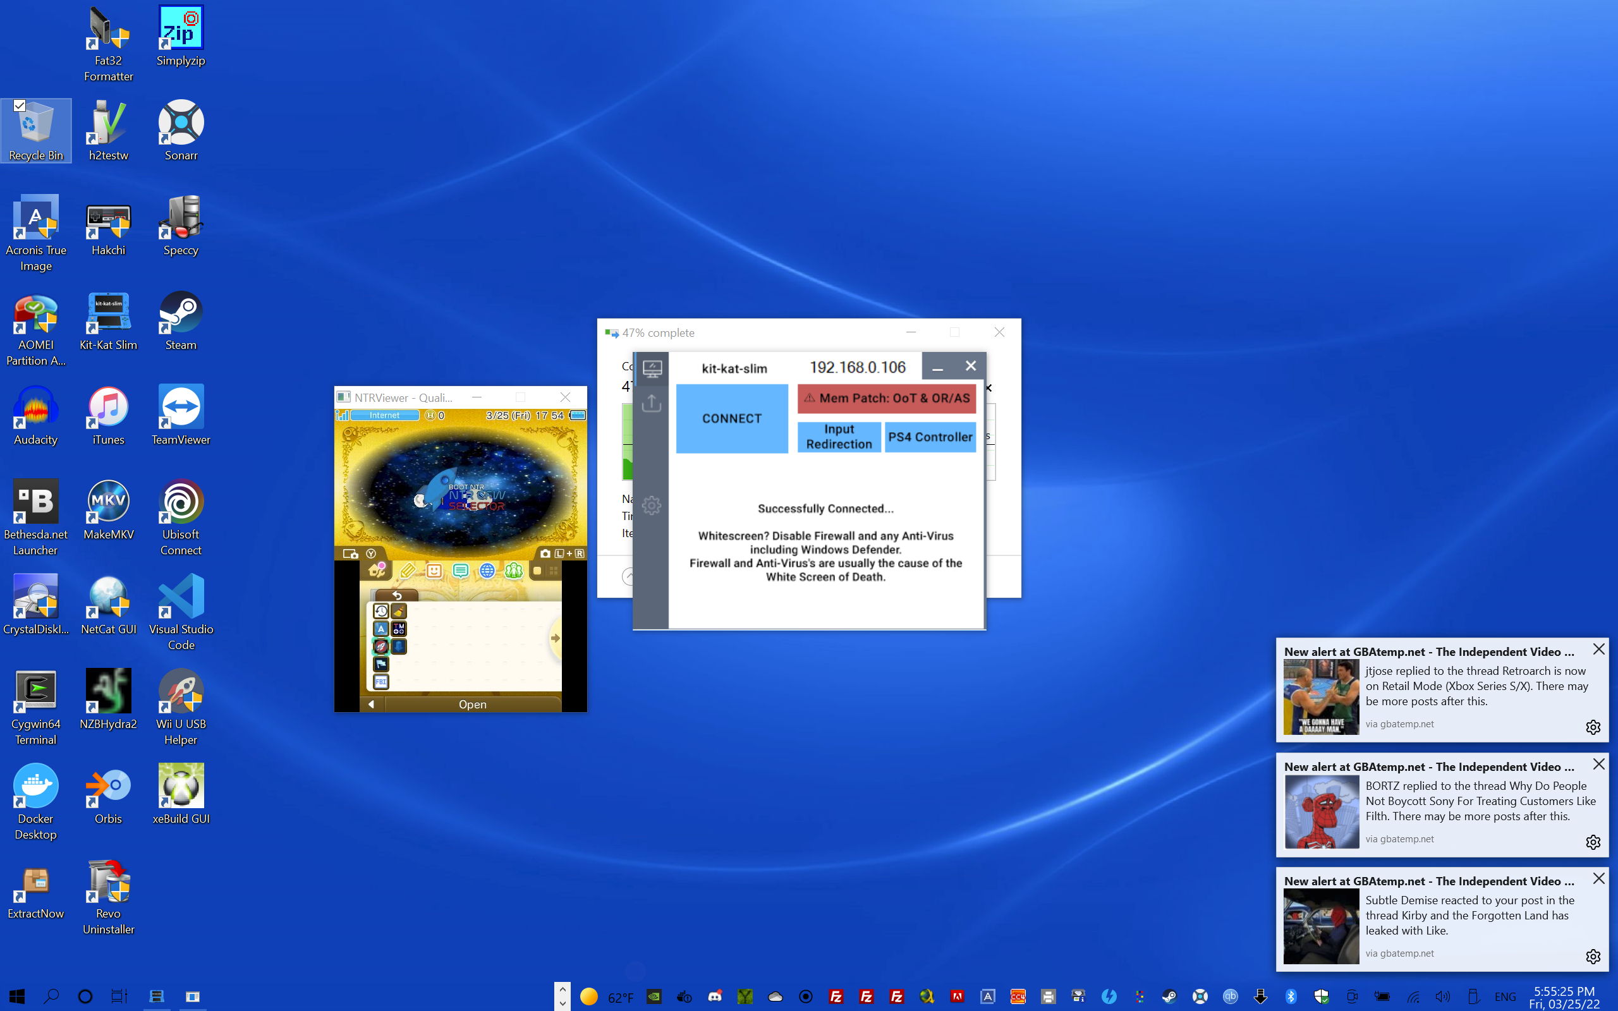Open the Wi-Fi network tray icon
This screenshot has width=1618, height=1011.
pyautogui.click(x=1413, y=996)
